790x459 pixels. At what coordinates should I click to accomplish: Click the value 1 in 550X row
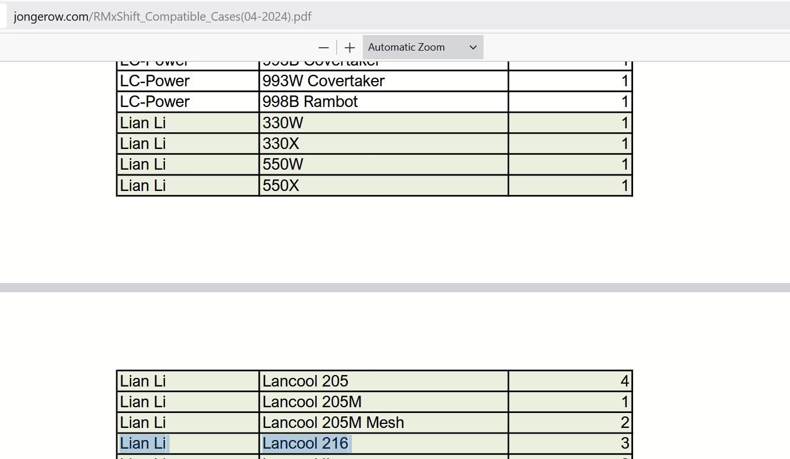(x=625, y=185)
